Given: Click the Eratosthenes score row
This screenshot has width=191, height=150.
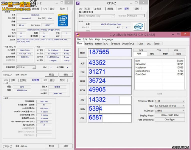Looking at the screenshot, I should (x=159, y=71).
